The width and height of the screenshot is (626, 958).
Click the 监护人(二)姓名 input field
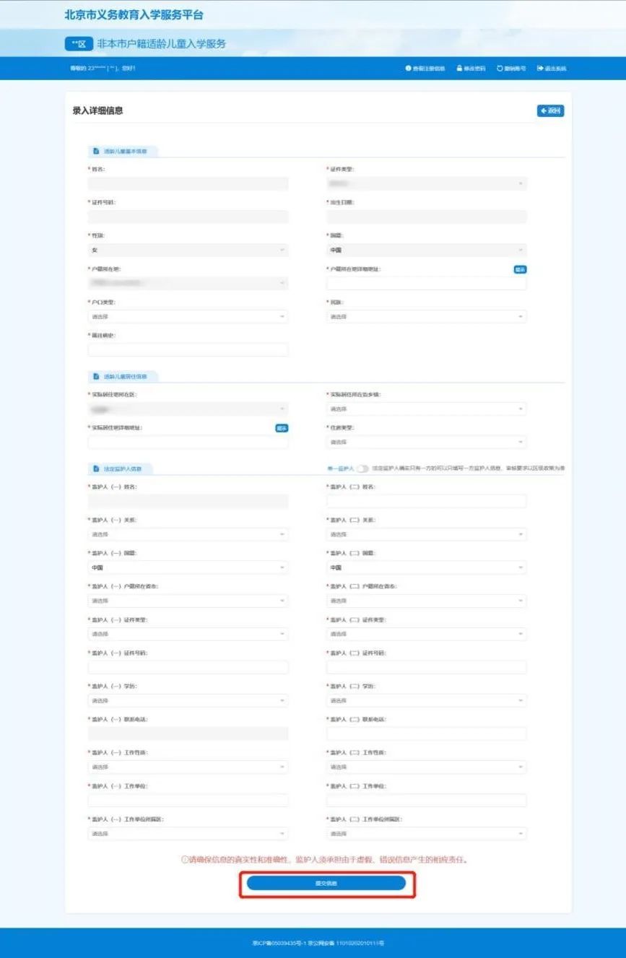(426, 501)
